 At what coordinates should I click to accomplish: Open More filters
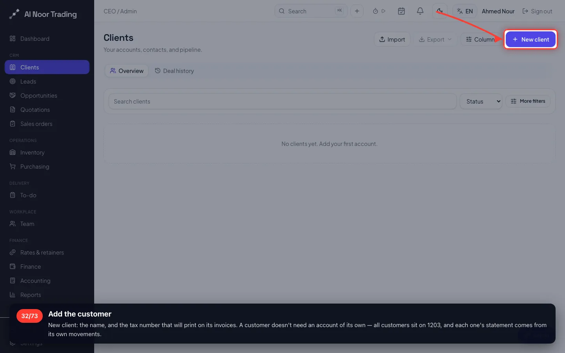[x=528, y=101]
